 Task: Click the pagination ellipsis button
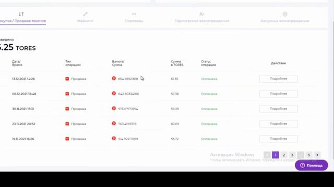[301, 155]
